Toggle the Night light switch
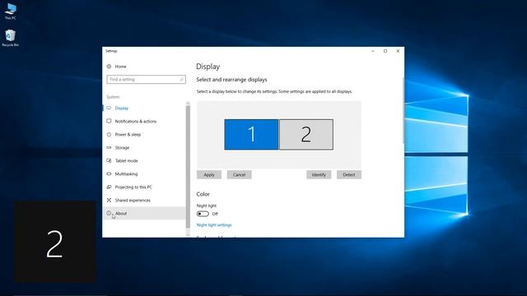 [x=203, y=214]
